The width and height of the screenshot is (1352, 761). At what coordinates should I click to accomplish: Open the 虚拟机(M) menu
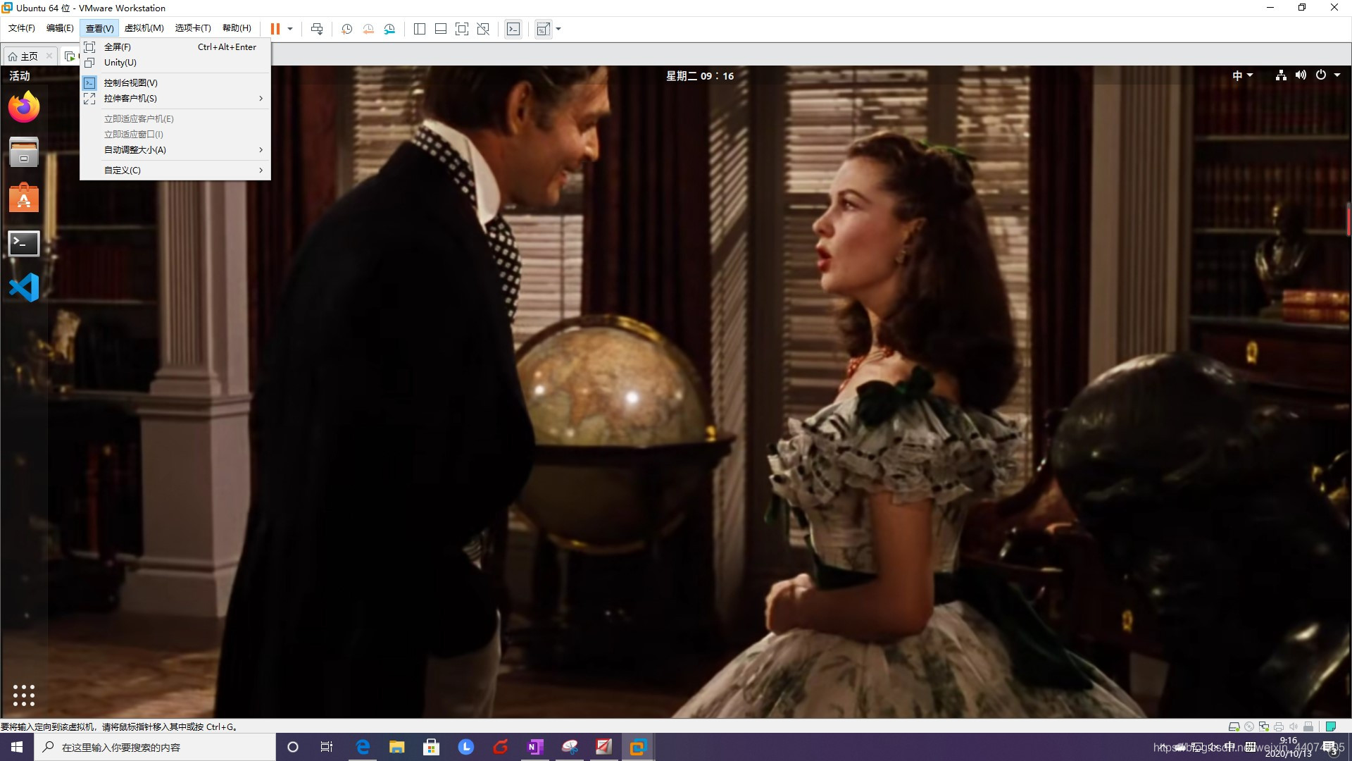[144, 28]
